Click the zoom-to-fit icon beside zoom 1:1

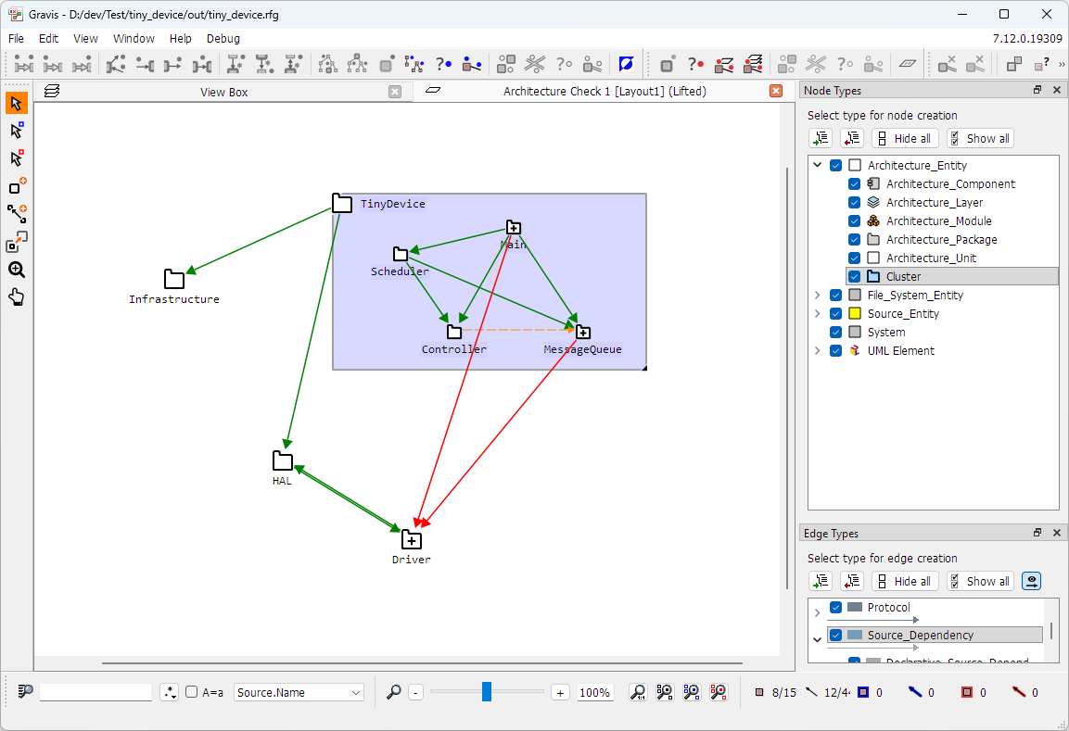coord(665,692)
